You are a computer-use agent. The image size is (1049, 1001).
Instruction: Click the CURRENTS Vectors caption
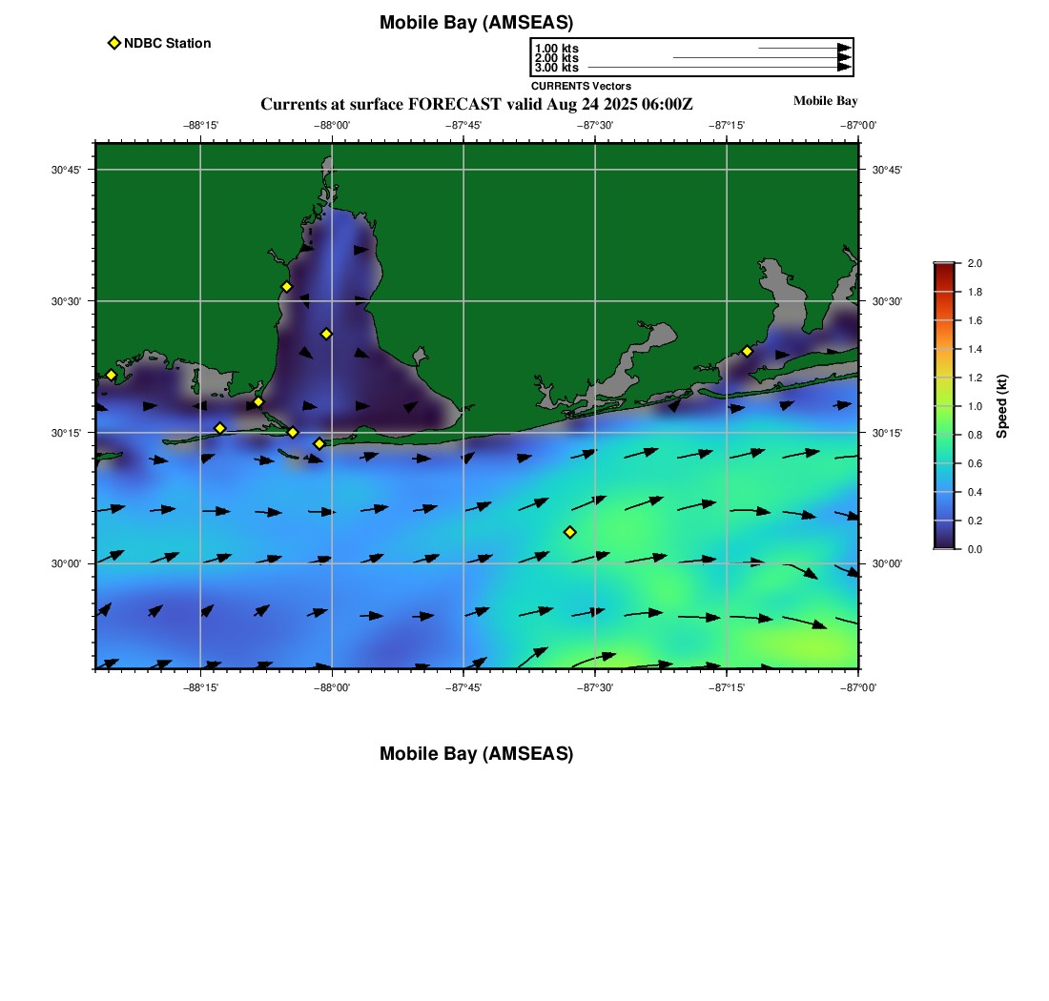(x=582, y=86)
